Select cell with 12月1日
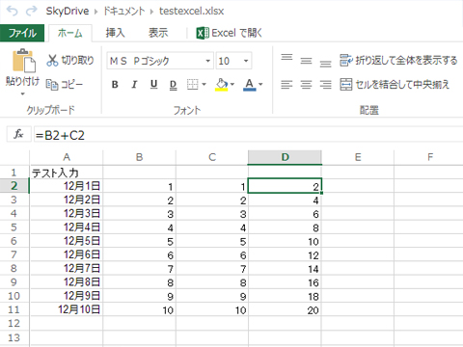Viewport: 463px width, 347px height. point(67,186)
